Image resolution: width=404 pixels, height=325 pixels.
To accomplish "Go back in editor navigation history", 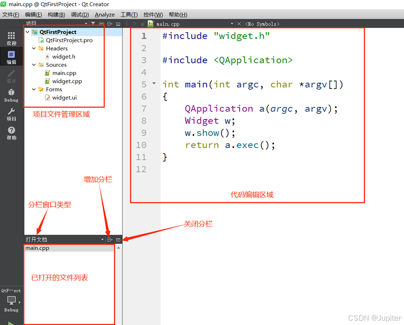I will [x=126, y=24].
